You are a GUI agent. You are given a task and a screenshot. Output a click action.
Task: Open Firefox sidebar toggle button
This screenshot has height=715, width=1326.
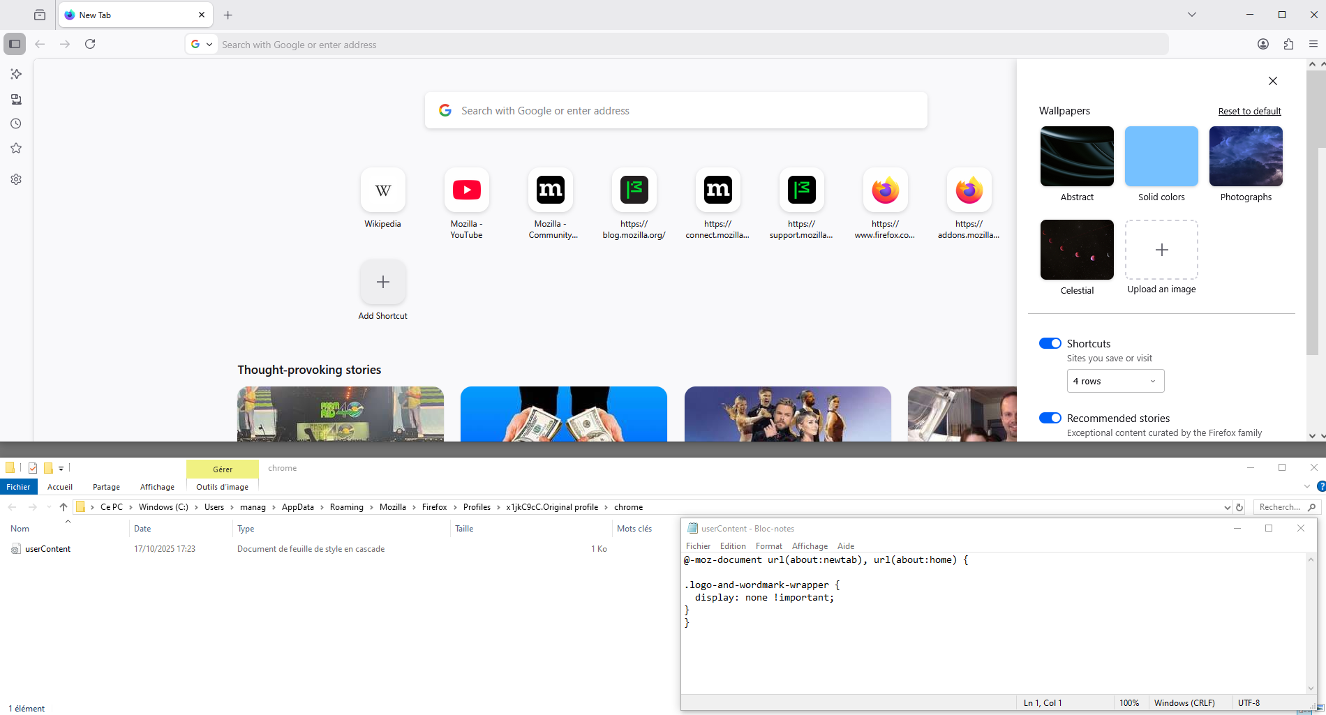pyautogui.click(x=15, y=44)
